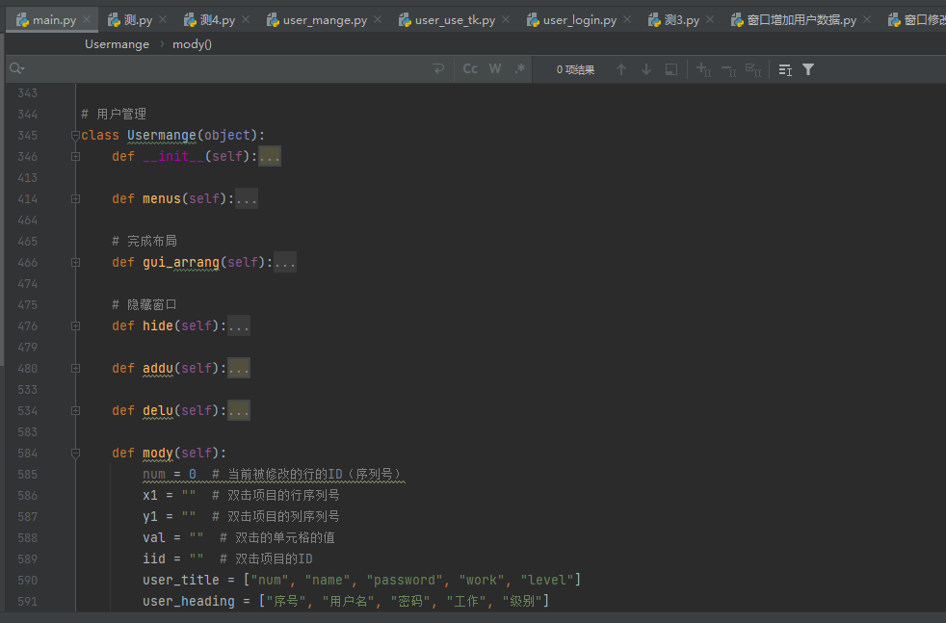Viewport: 946px width, 623px height.
Task: Click the folded ellipsis after hide(self):
Action: pos(239,326)
